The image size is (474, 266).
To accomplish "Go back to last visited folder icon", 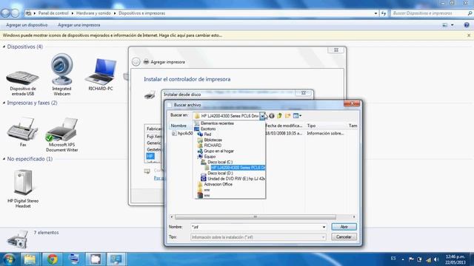I will click(x=272, y=116).
